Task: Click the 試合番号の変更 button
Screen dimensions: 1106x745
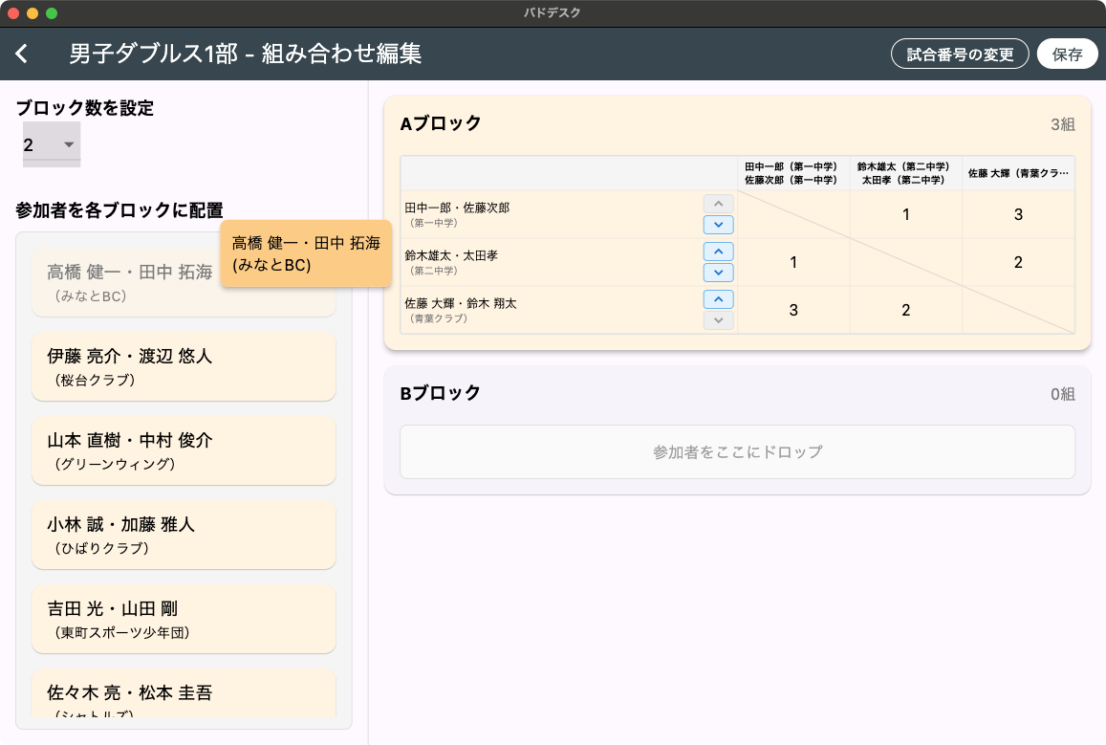Action: point(960,55)
